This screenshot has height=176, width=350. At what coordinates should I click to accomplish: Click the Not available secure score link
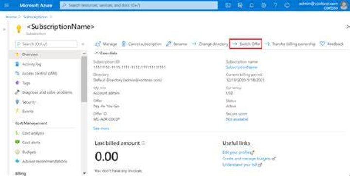[237, 119]
